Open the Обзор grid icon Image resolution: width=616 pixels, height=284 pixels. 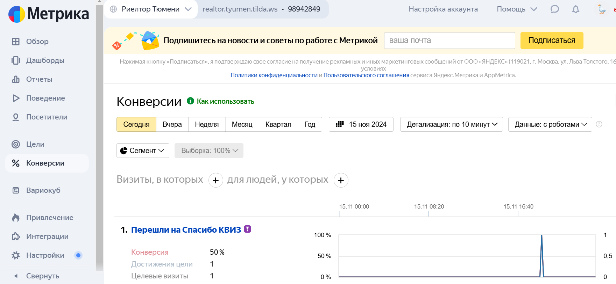16,42
